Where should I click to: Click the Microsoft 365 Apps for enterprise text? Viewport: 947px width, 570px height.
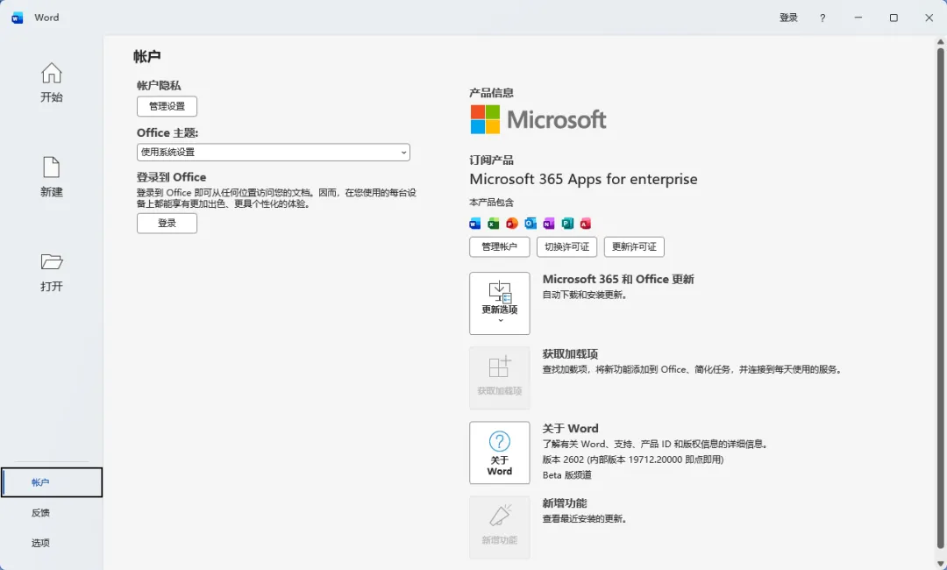click(583, 180)
